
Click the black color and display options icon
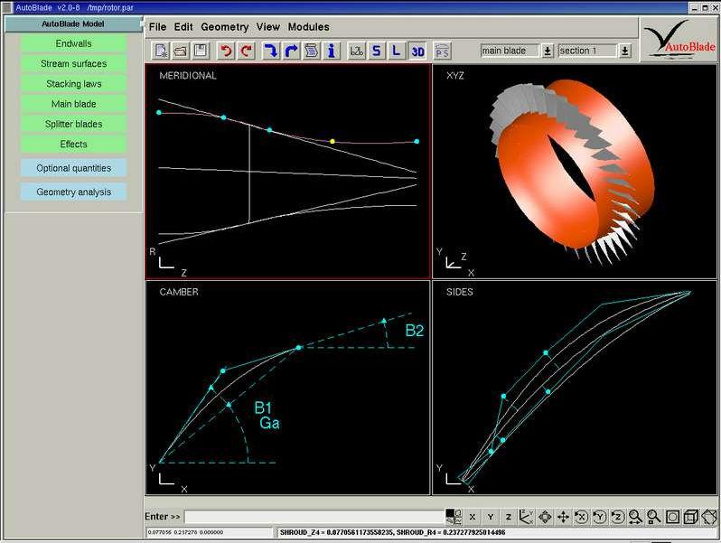tap(454, 517)
